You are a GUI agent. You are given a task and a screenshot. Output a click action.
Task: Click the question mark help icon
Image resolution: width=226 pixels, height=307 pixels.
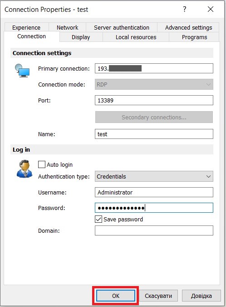point(184,9)
